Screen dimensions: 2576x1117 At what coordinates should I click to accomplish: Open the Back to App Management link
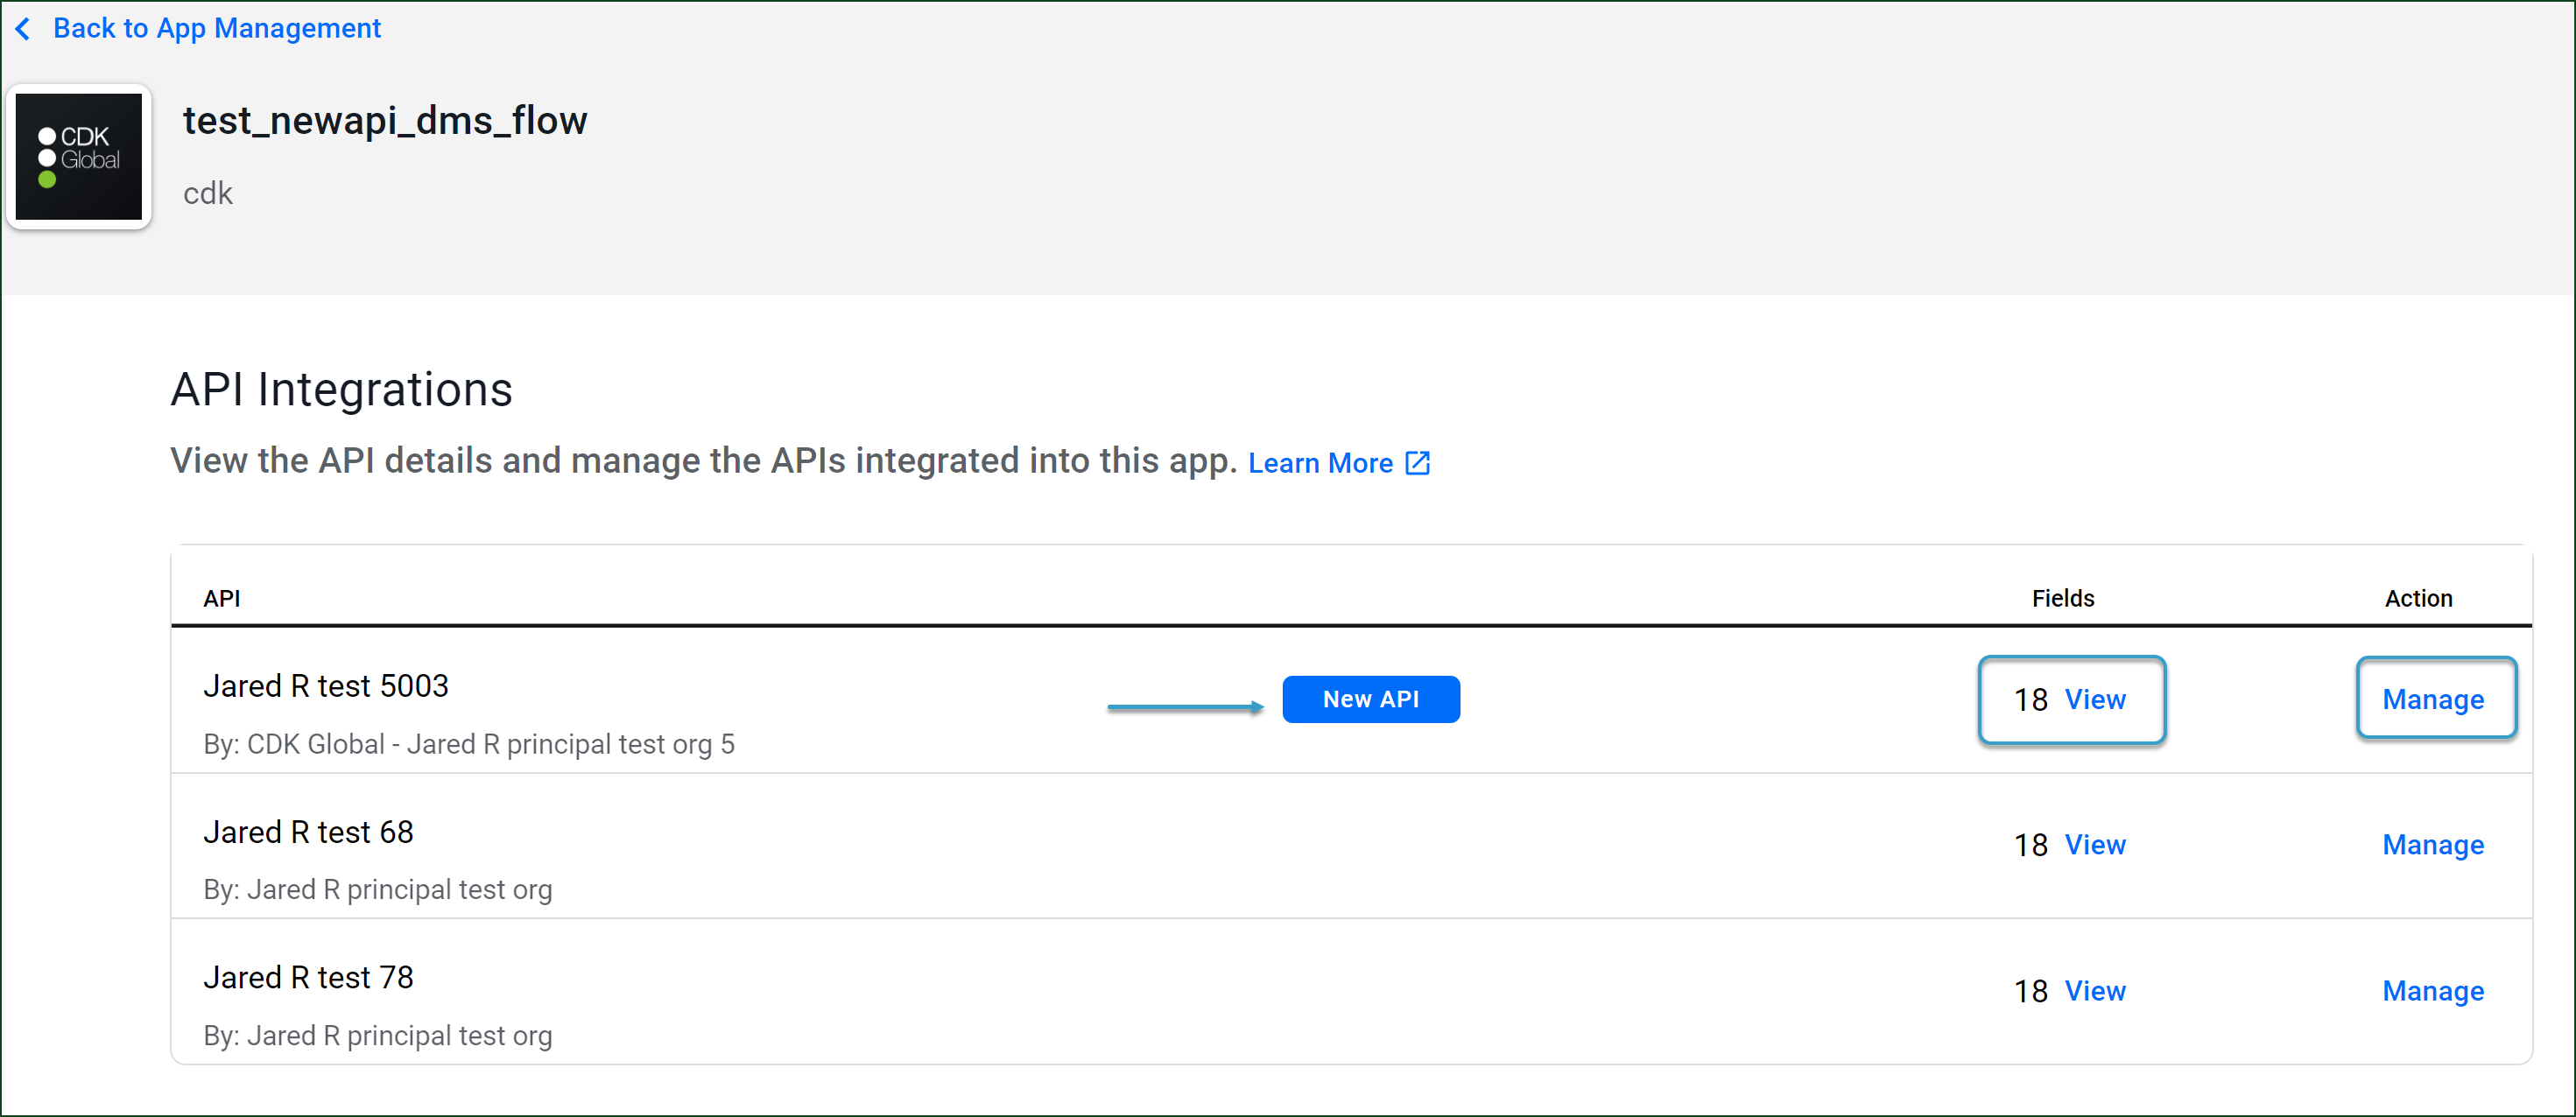click(x=216, y=29)
